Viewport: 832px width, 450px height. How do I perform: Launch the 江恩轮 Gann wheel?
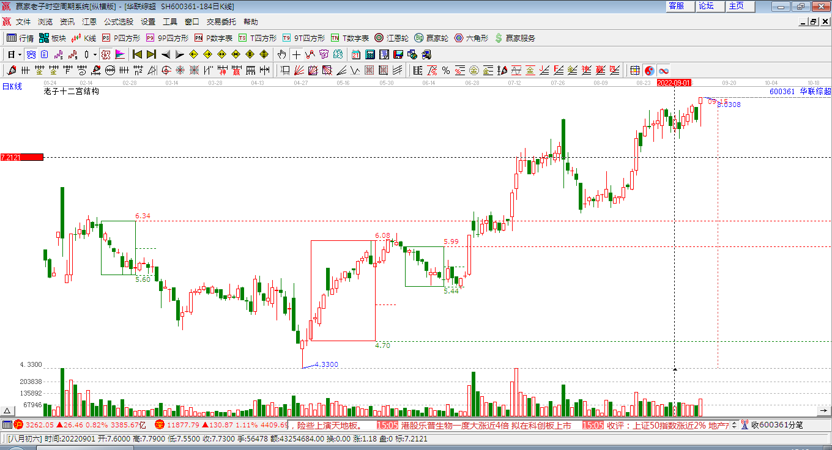pyautogui.click(x=392, y=38)
